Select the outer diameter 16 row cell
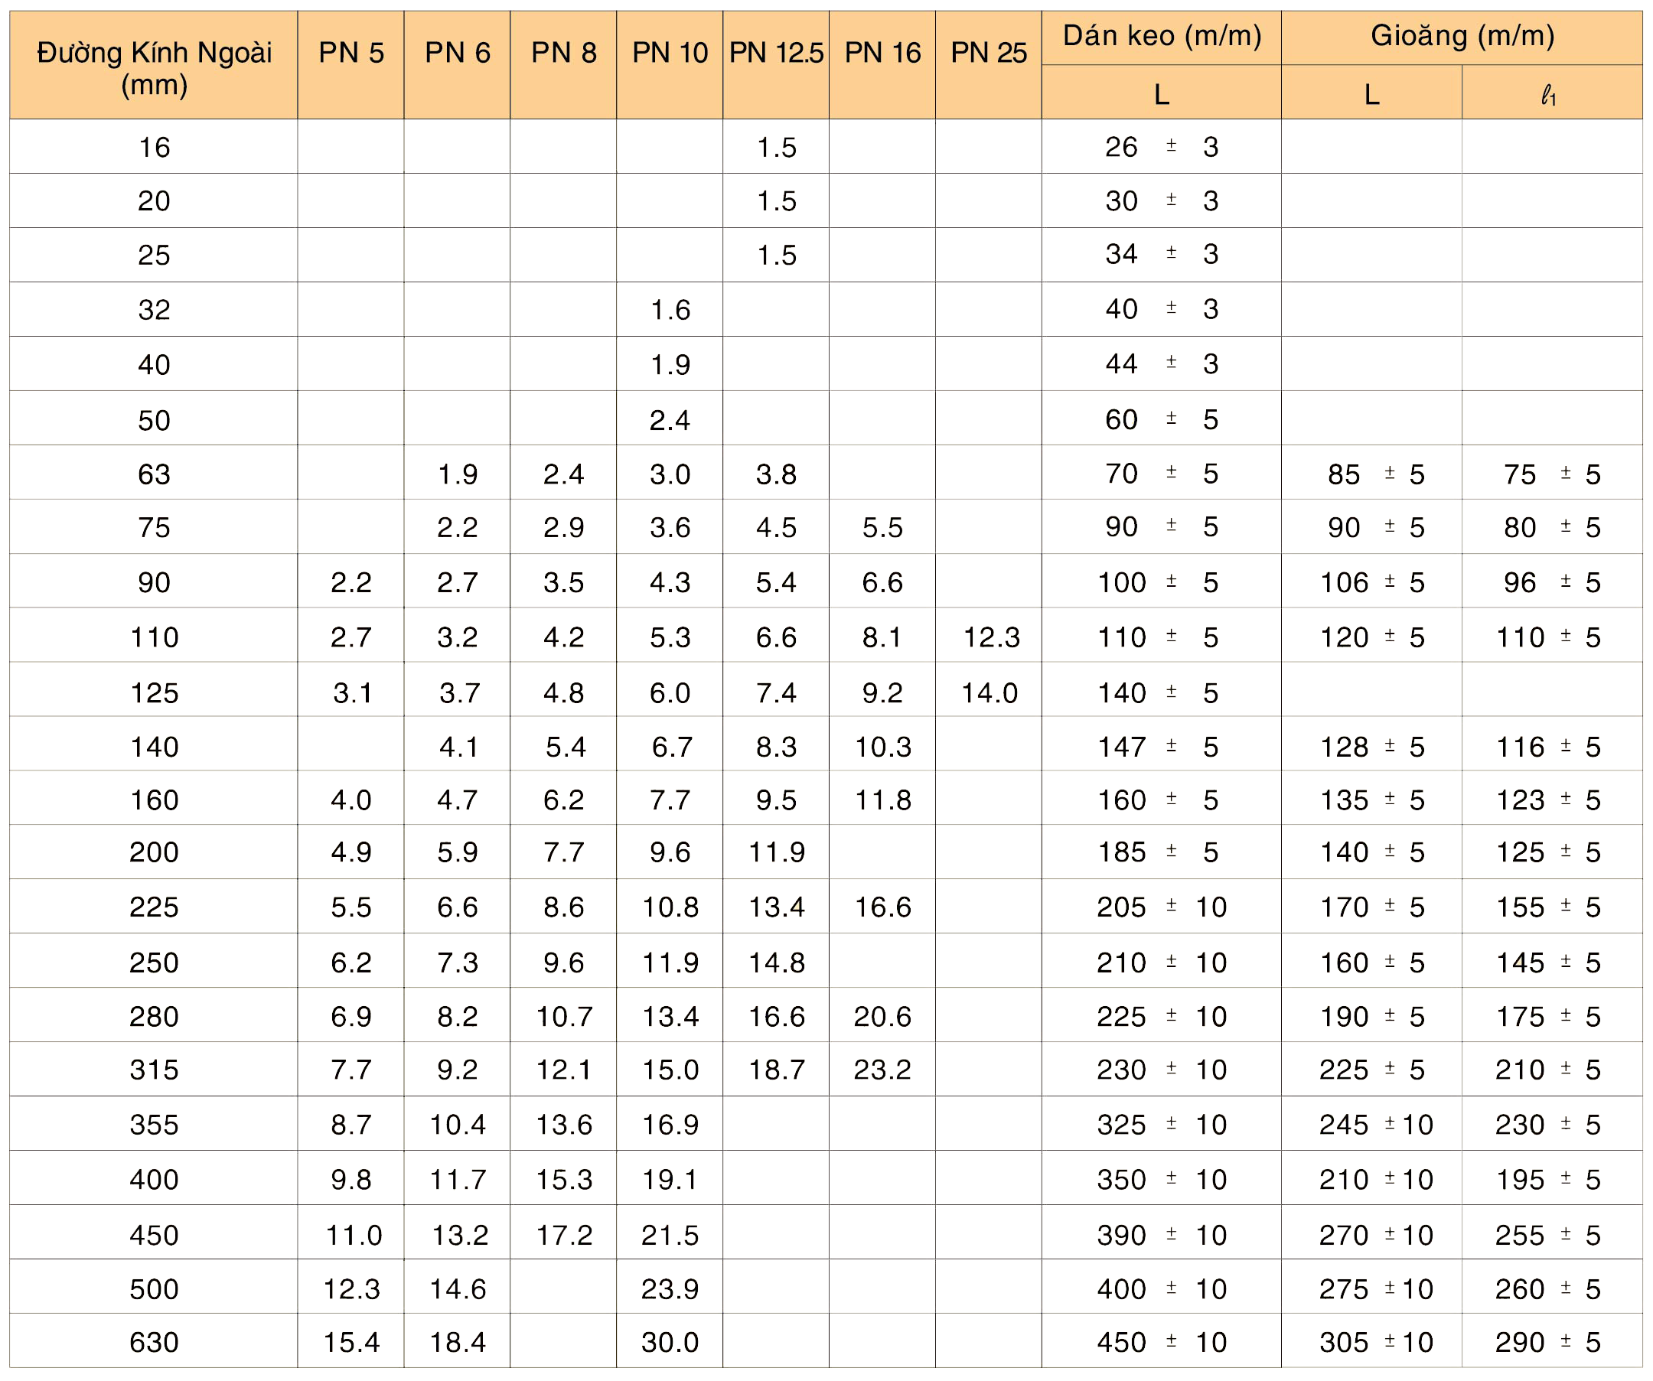 tap(155, 147)
